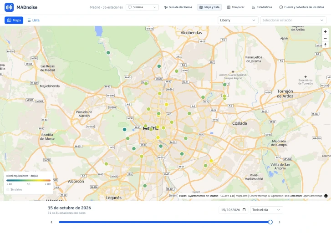
Task: Click 31 de 31 estaciones con datos text
Action: [x=66, y=213]
